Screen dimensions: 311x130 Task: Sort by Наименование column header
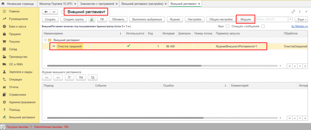pos(83,33)
